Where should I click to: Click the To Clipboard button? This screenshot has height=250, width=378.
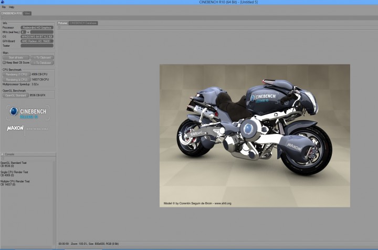(42, 57)
